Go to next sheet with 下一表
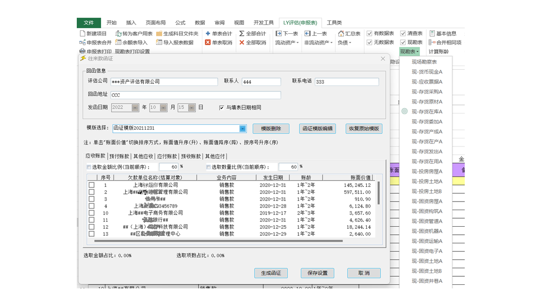The image size is (539, 303). (279, 34)
